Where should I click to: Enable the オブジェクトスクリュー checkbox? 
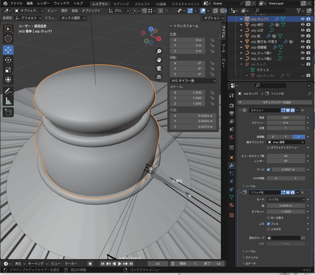coord(268,148)
